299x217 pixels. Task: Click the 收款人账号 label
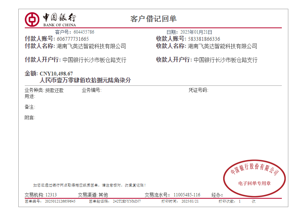pos(171,39)
